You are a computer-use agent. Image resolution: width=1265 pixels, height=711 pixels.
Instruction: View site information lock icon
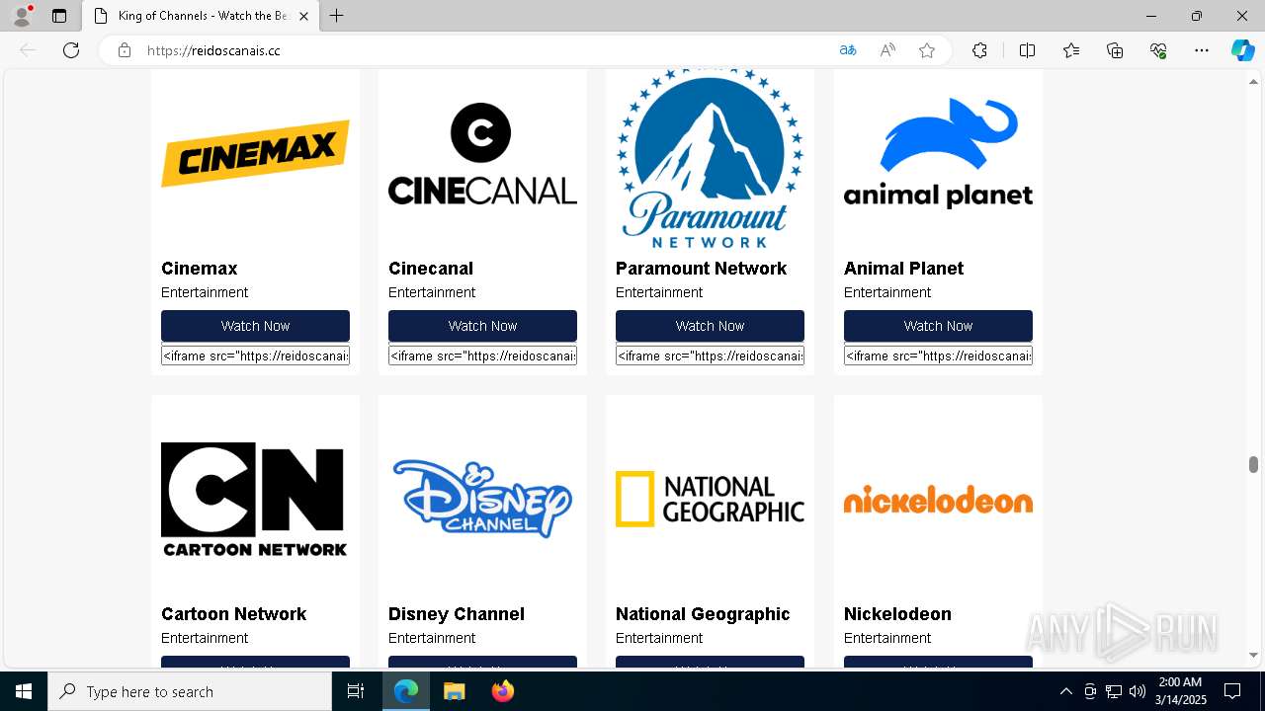coord(125,50)
